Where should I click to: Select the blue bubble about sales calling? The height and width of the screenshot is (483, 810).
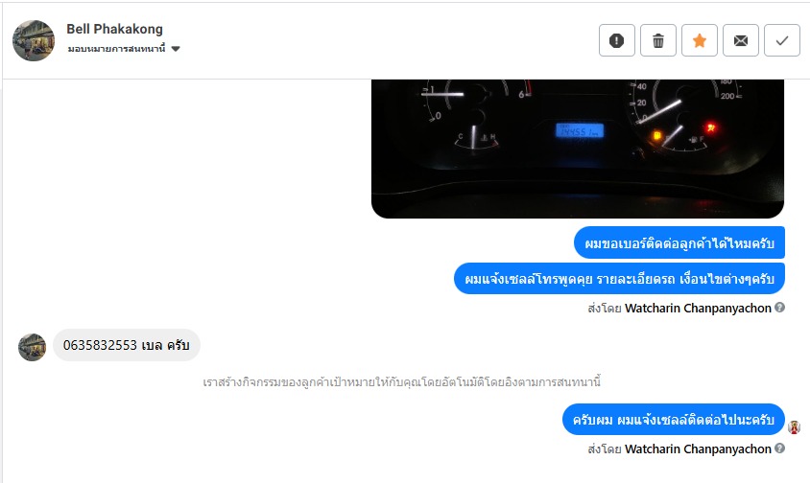coord(619,279)
